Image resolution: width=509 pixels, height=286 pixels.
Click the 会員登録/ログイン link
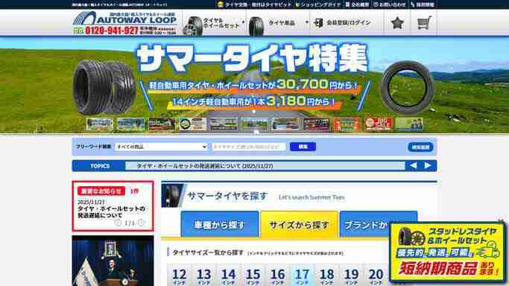(348, 22)
